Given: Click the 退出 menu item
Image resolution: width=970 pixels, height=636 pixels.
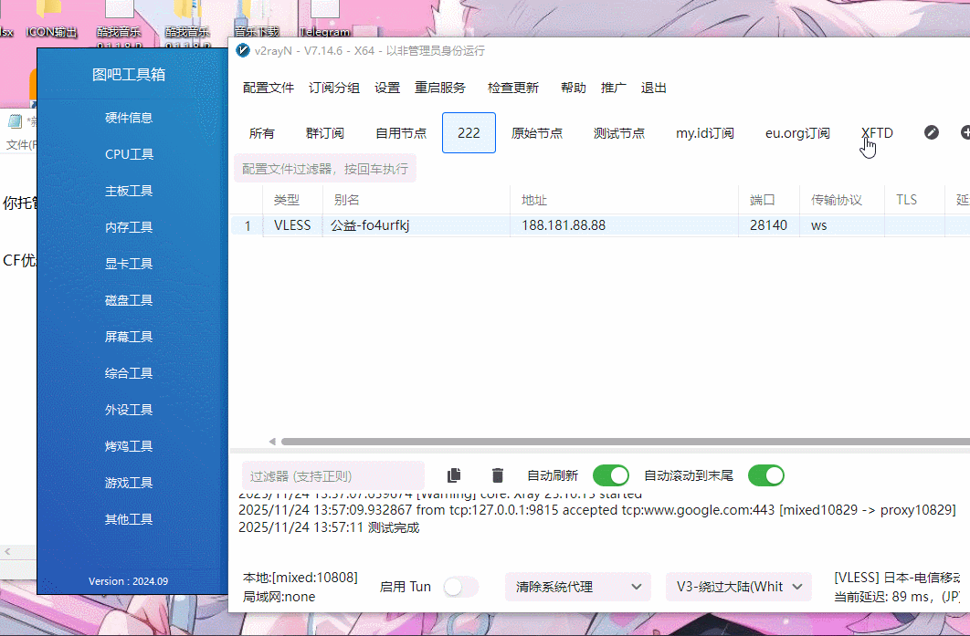Looking at the screenshot, I should [653, 88].
